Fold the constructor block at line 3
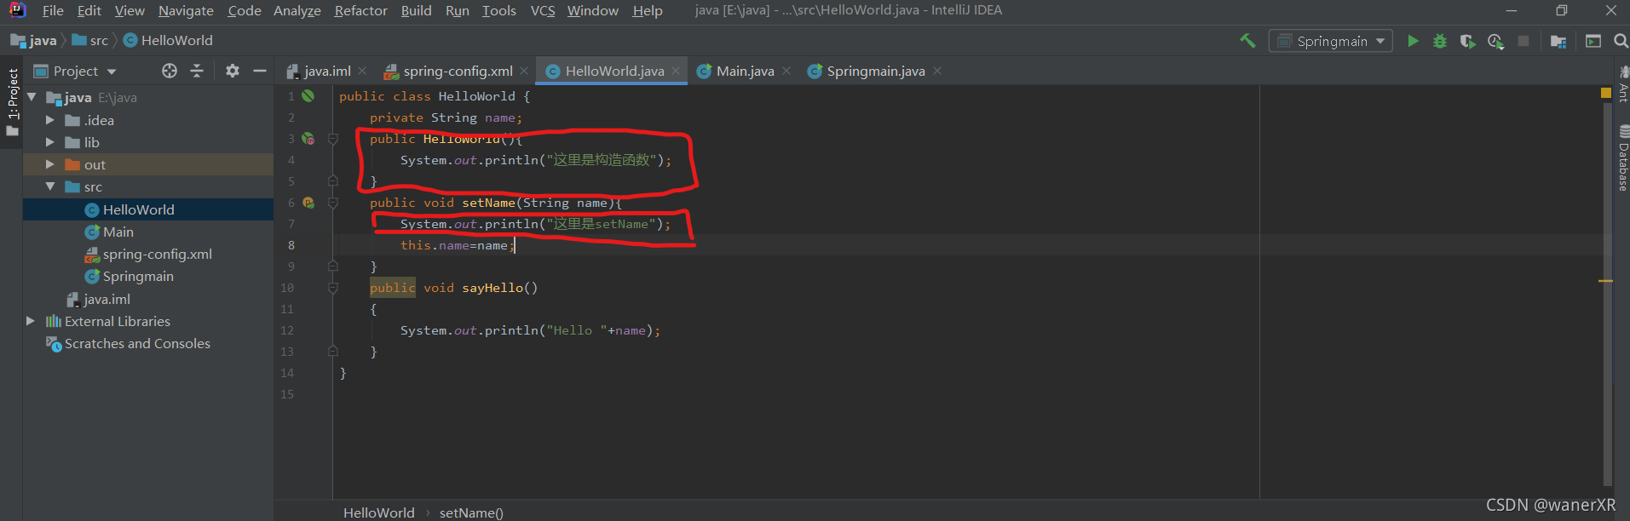Viewport: 1630px width, 521px height. (333, 139)
